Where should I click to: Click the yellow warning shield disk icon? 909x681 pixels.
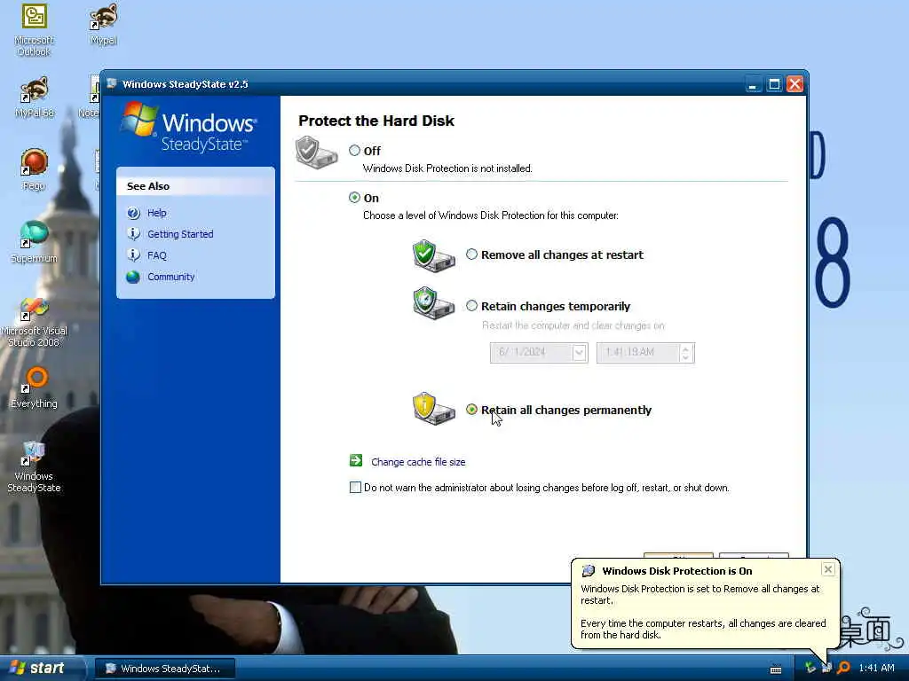433,408
